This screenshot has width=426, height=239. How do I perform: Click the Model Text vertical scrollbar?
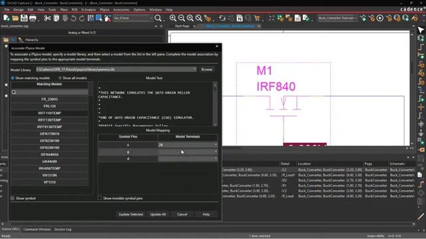tap(215, 104)
